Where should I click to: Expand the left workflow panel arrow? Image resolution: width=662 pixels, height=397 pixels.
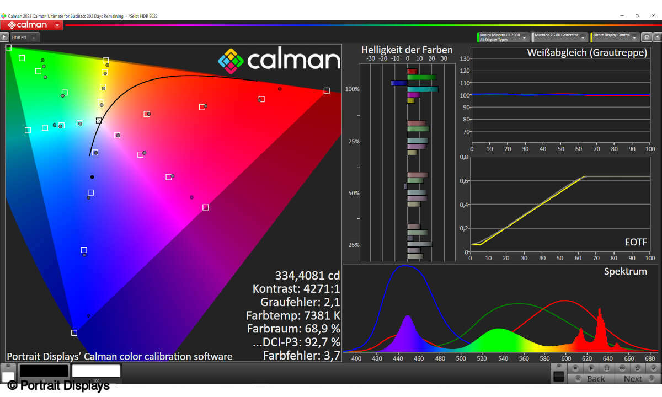[x=4, y=37]
